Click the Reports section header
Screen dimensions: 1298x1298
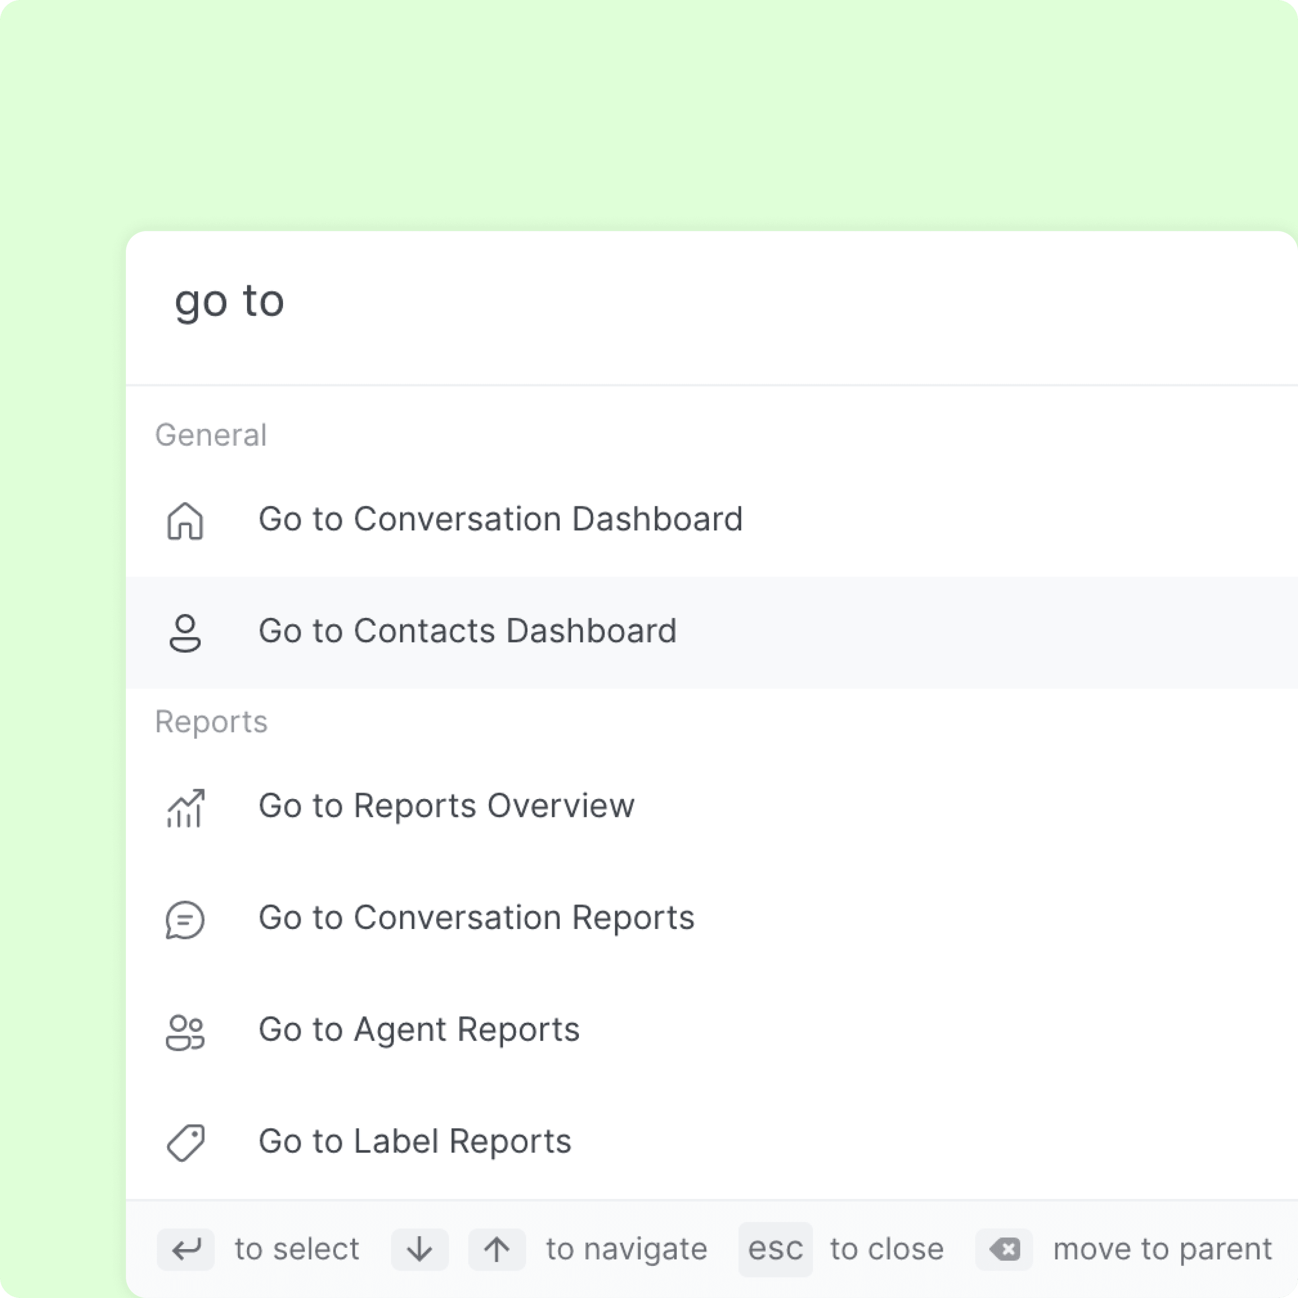(x=211, y=722)
